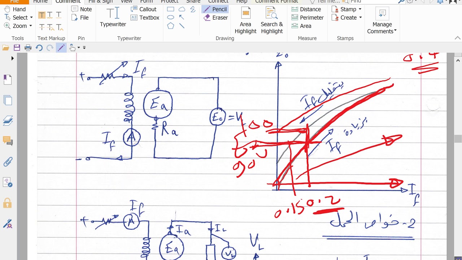Click the vertical scrollbar thumb
The width and height of the screenshot is (462, 260).
click(458, 139)
